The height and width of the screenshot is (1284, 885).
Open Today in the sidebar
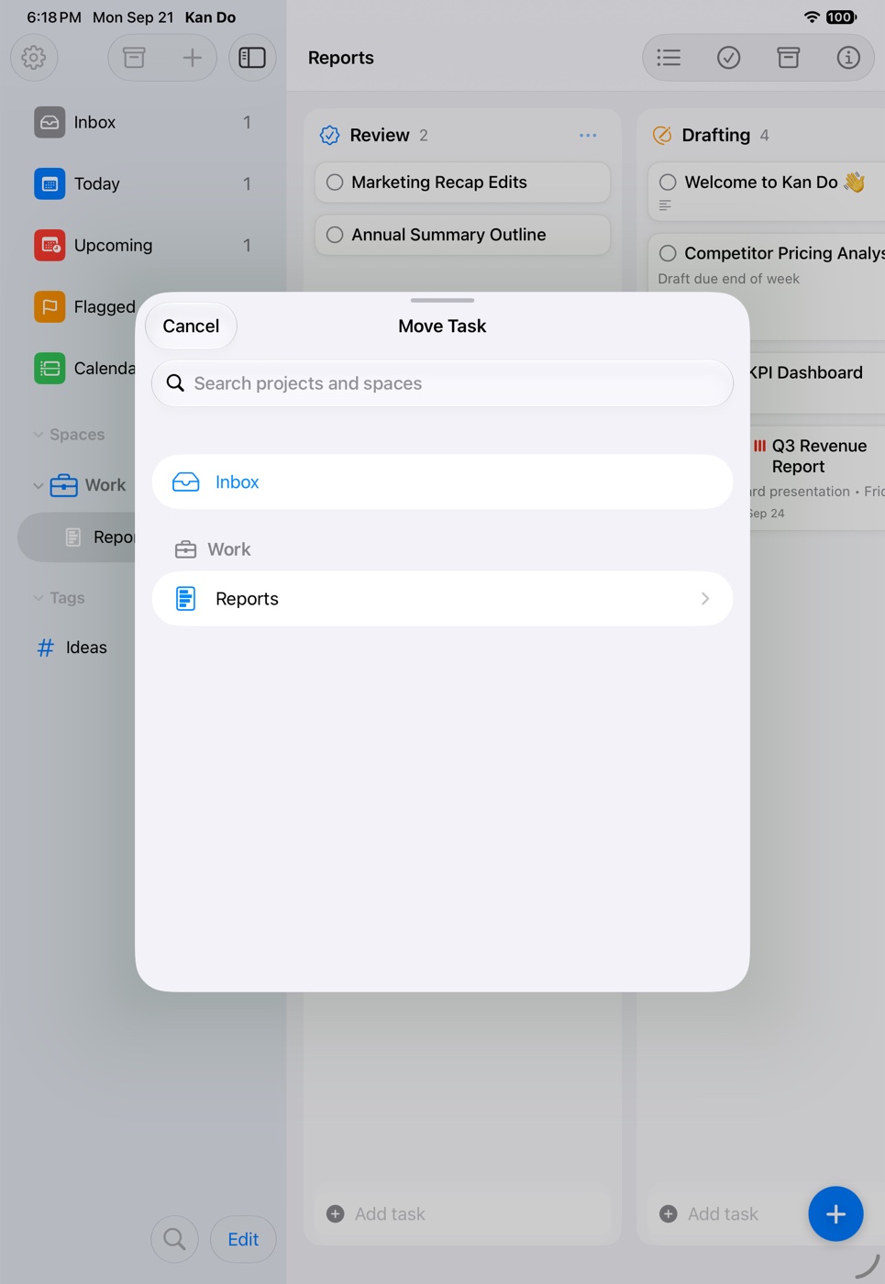coord(143,183)
